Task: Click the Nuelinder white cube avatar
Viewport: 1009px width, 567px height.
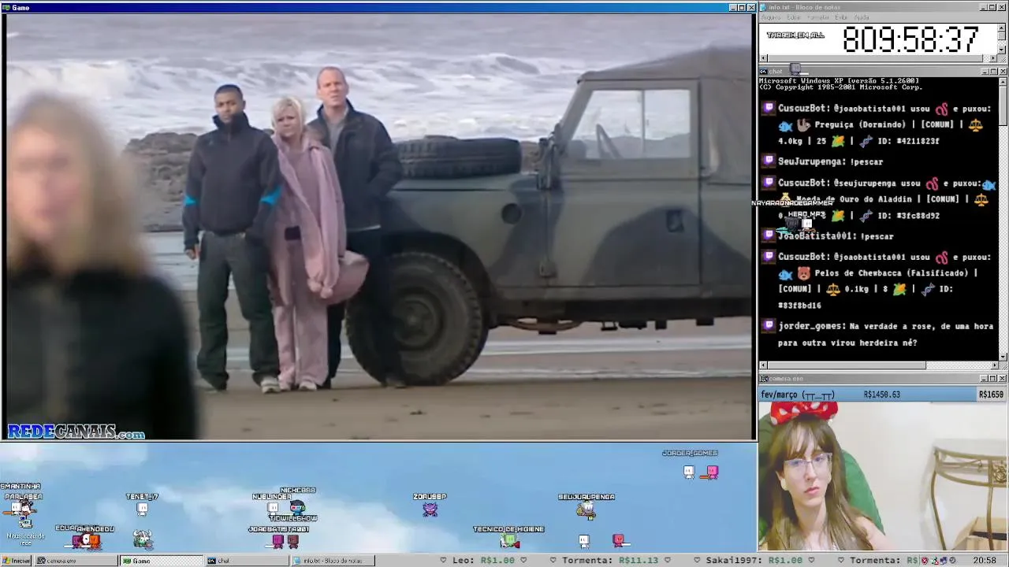Action: [x=274, y=509]
